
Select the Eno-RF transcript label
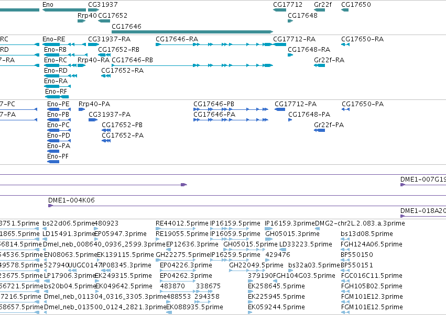click(x=56, y=92)
